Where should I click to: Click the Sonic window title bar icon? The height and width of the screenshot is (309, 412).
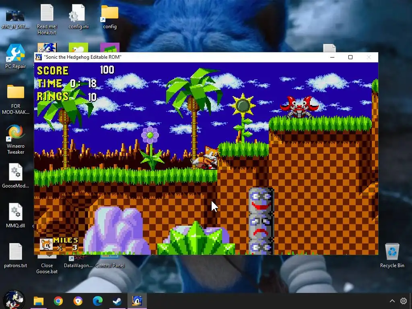(39, 57)
